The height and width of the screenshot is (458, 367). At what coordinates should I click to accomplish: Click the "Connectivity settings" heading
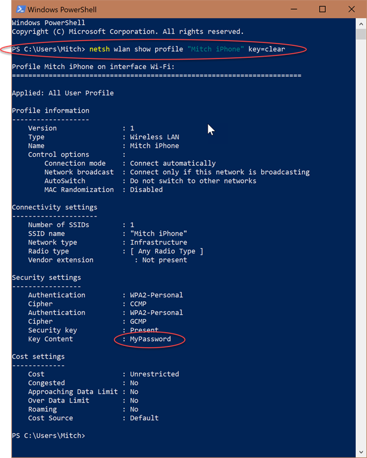click(x=54, y=207)
